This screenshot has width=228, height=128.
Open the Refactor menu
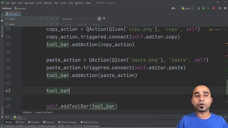pos(48,3)
